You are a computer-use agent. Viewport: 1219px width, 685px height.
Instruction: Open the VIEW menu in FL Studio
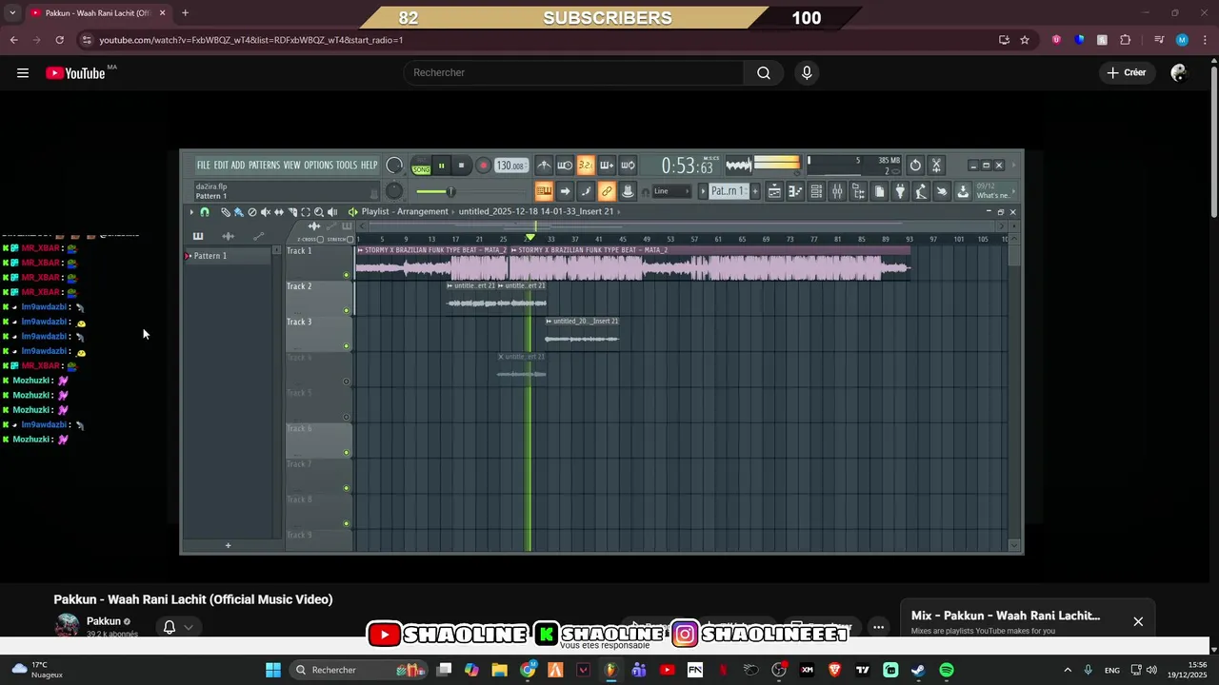tap(291, 166)
